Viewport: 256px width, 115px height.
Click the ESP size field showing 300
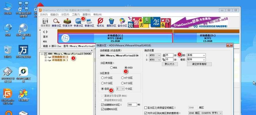(x=132, y=105)
